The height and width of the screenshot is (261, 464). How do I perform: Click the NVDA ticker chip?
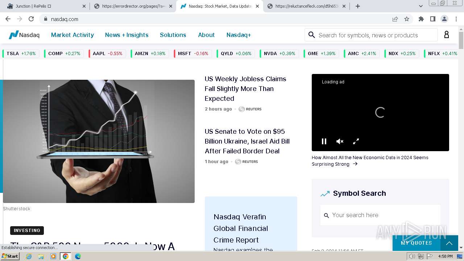(279, 54)
